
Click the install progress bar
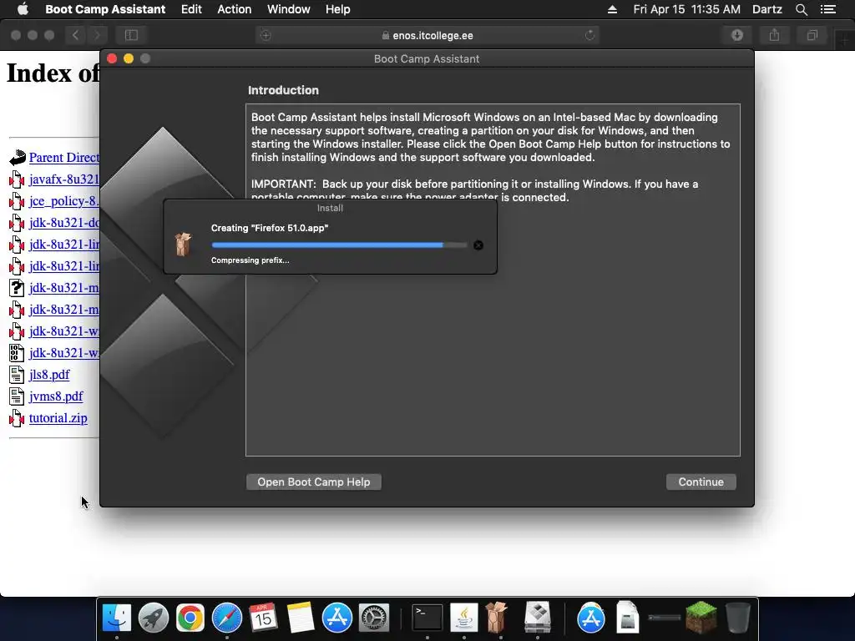coord(340,245)
